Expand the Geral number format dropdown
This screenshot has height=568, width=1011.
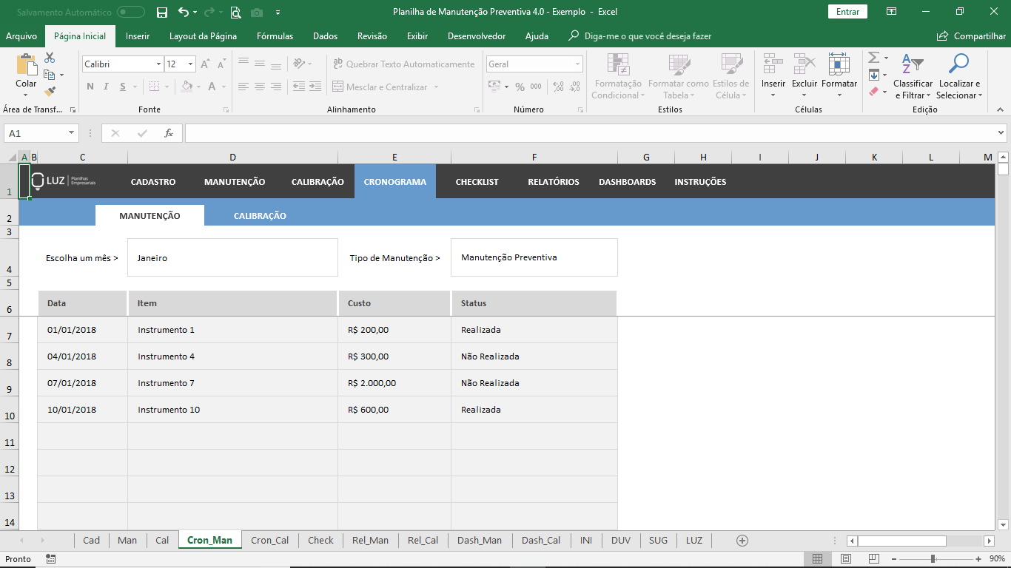coord(577,64)
